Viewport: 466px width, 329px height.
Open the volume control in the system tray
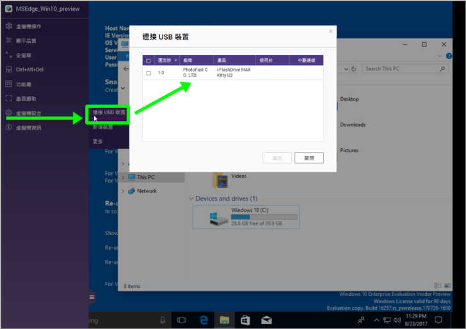pos(397,320)
